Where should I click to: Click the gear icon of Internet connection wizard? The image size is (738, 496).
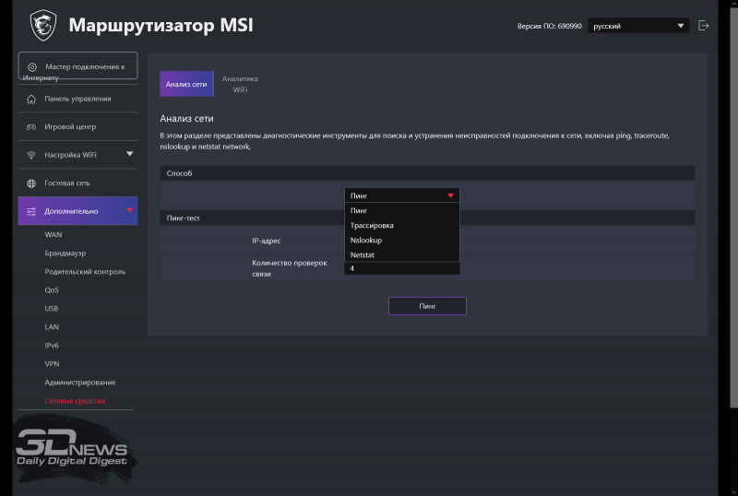(32, 66)
